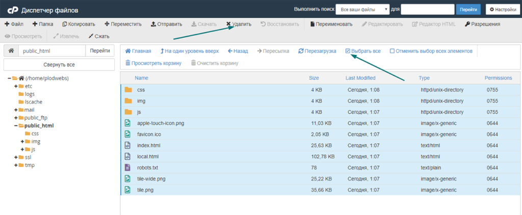Navigate Назад
522x215 pixels.
click(x=238, y=51)
